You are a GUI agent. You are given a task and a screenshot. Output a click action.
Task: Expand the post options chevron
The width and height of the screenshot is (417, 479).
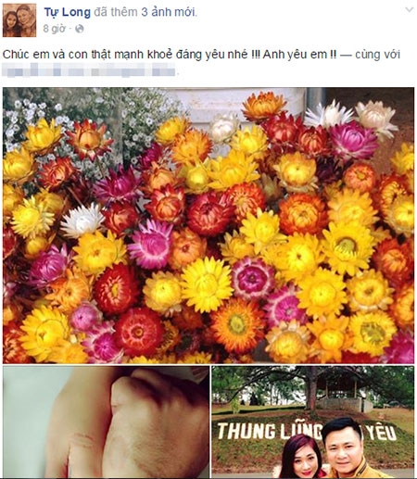[409, 10]
